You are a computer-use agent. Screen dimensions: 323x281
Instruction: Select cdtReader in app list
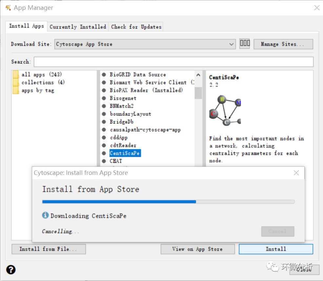point(123,145)
